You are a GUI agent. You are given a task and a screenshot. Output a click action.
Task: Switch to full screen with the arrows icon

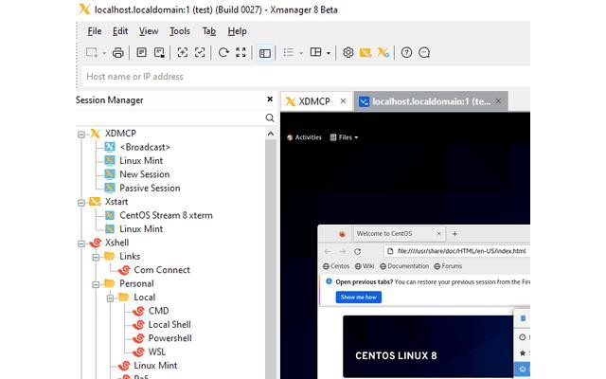241,52
